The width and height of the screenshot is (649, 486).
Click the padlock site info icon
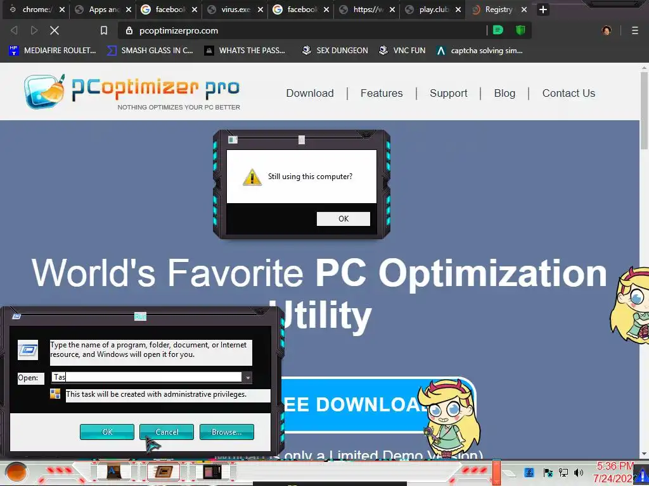pyautogui.click(x=129, y=30)
